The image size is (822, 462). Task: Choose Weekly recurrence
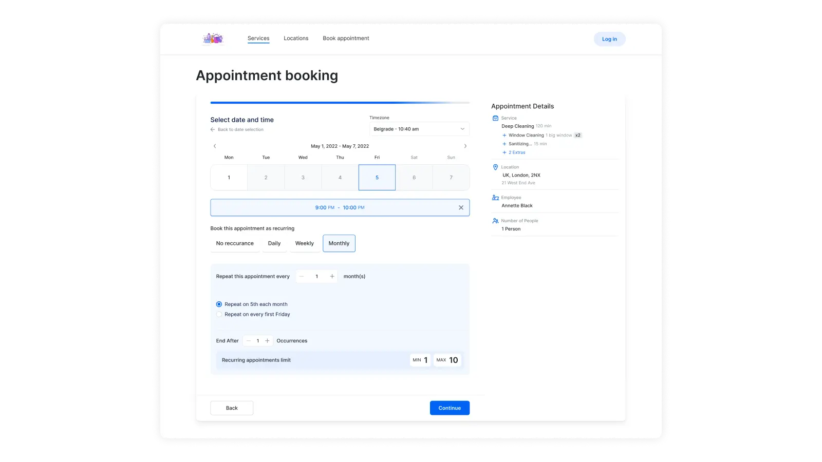tap(305, 243)
